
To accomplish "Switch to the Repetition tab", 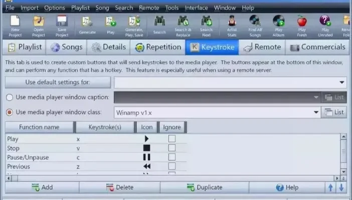I will pyautogui.click(x=157, y=47).
